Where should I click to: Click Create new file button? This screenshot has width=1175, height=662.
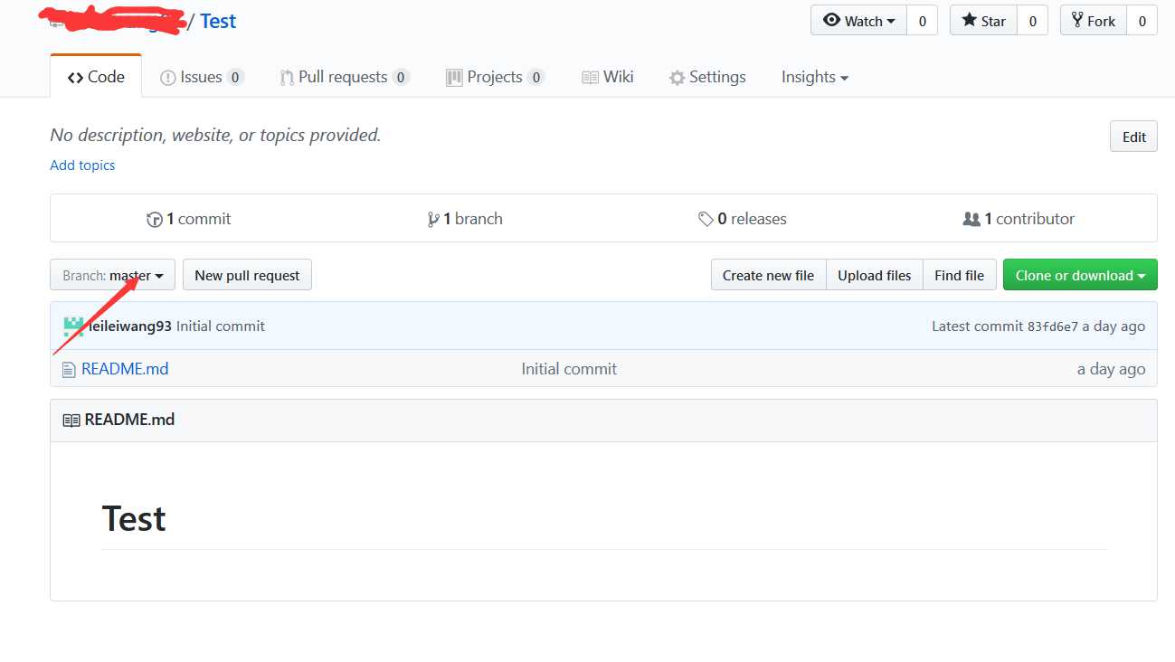pyautogui.click(x=768, y=275)
